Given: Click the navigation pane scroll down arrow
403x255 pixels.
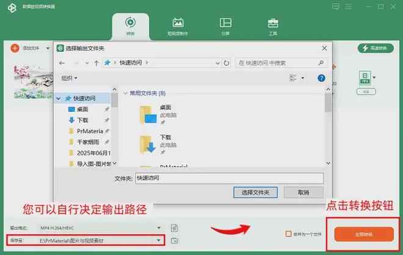Looking at the screenshot, I should [x=115, y=163].
